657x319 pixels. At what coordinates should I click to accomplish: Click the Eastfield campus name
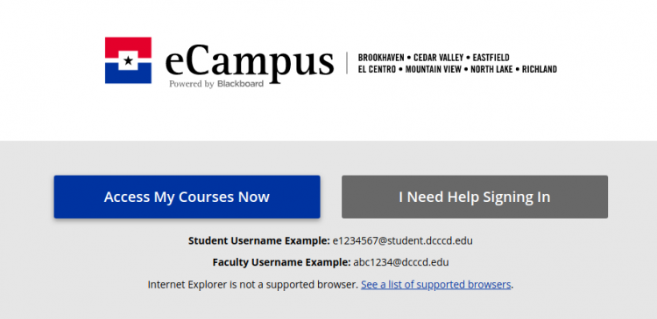(x=491, y=58)
